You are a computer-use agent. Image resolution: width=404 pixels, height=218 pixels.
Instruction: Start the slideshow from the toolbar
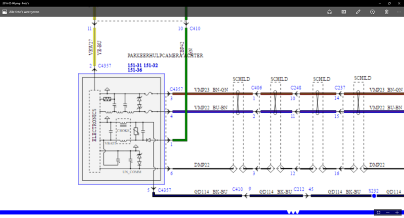click(x=343, y=11)
